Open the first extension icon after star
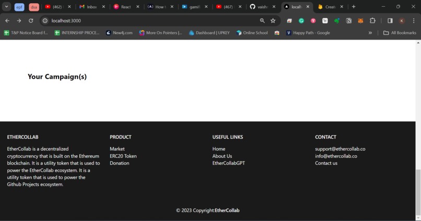Image resolution: width=421 pixels, height=221 pixels. [289, 21]
